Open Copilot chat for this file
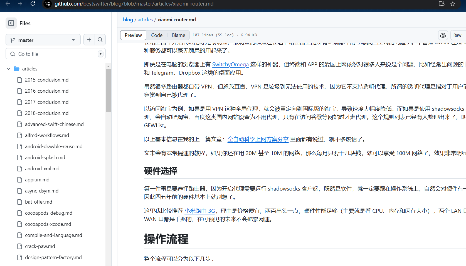The height and width of the screenshot is (266, 466). click(443, 35)
